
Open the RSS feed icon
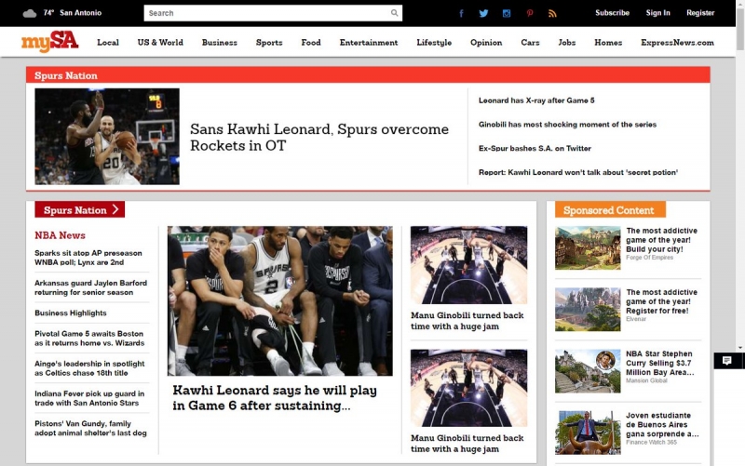(x=552, y=13)
